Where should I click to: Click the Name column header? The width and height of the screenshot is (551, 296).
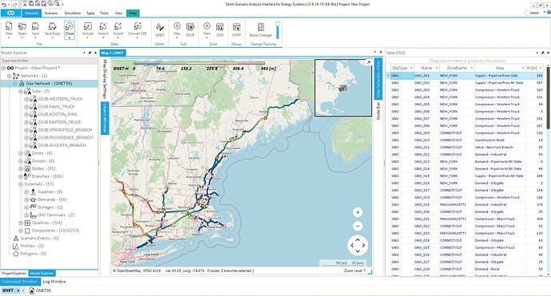click(426, 68)
